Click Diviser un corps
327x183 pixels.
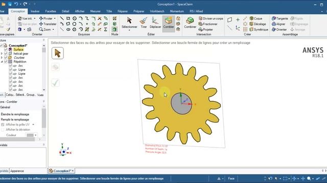pyautogui.click(x=211, y=18)
